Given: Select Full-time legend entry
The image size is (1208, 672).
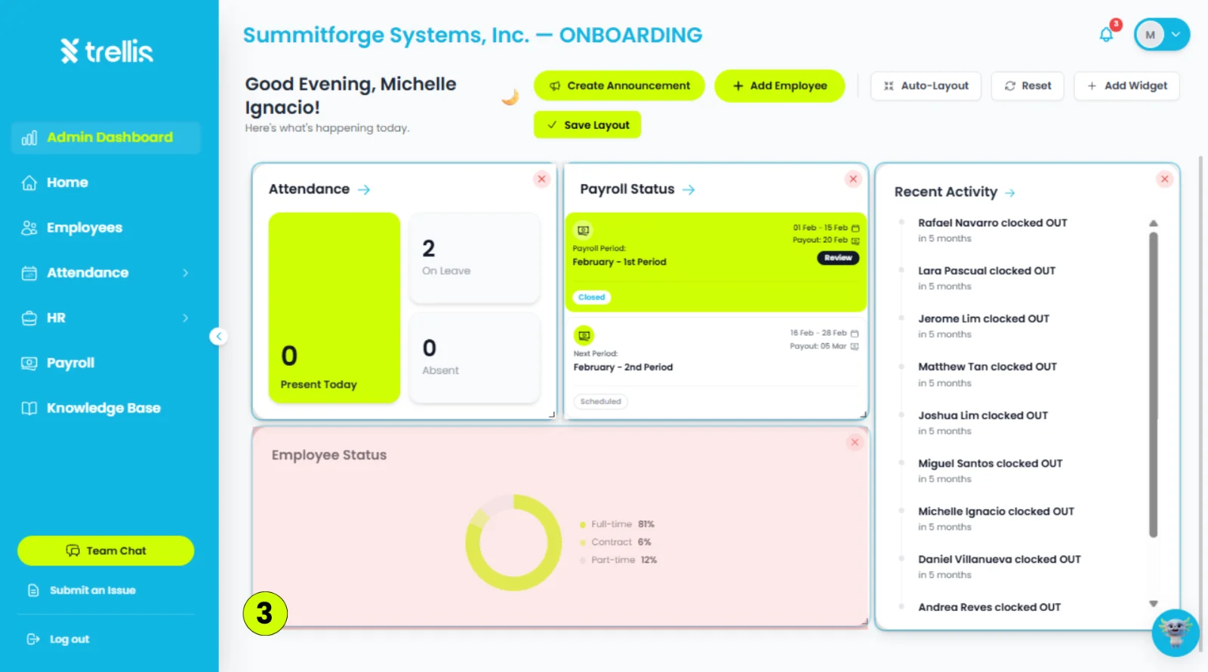Looking at the screenshot, I should point(617,524).
